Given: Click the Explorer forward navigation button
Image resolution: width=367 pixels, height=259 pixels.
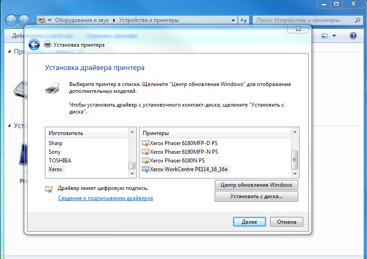Looking at the screenshot, I should pyautogui.click(x=24, y=20).
